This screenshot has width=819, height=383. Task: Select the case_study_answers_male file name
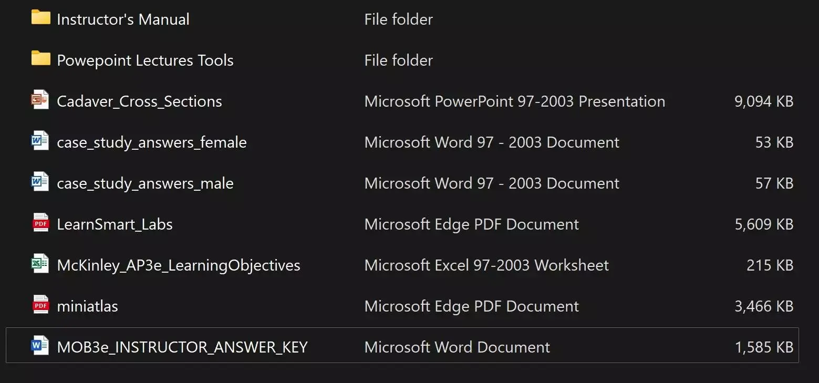(x=145, y=183)
